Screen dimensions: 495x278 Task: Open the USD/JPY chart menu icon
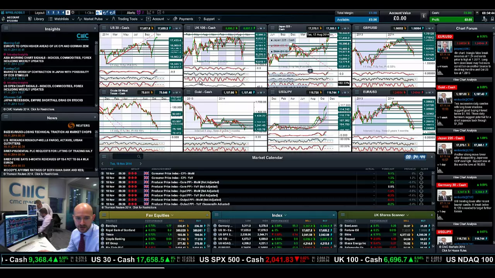click(272, 92)
